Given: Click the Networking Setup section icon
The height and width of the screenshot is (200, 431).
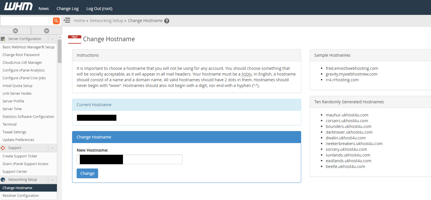Looking at the screenshot, I should point(3,179).
